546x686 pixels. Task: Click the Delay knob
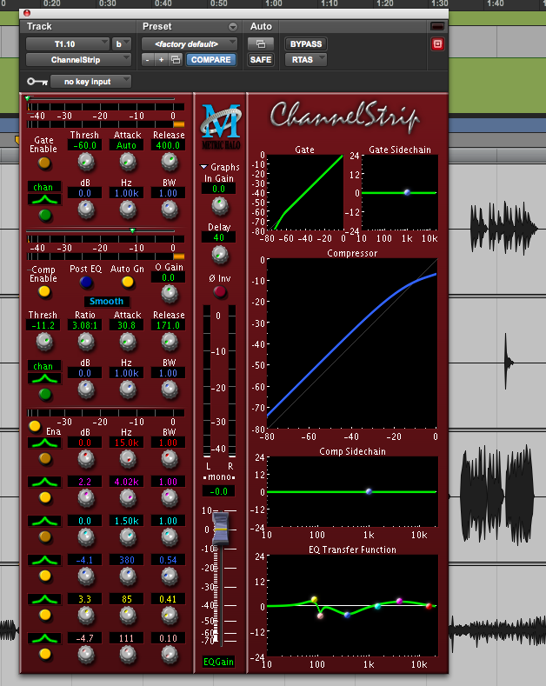click(x=220, y=254)
